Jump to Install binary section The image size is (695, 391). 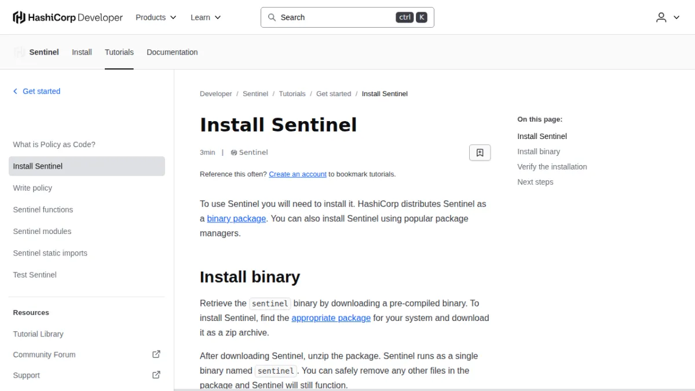[539, 151]
